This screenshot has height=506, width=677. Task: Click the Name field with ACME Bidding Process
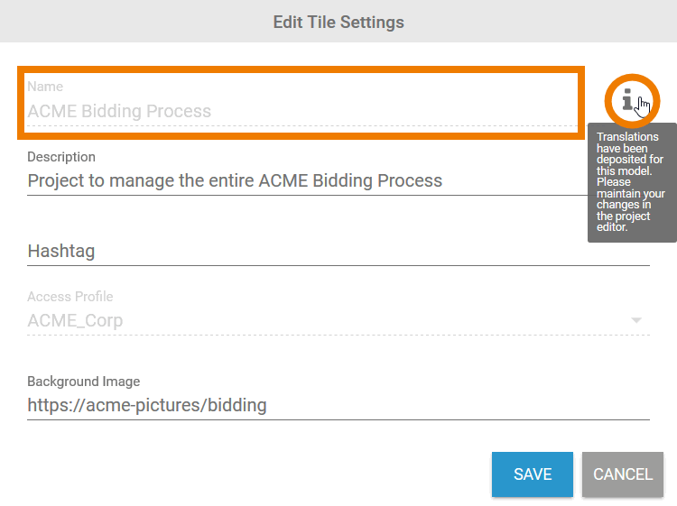click(298, 112)
